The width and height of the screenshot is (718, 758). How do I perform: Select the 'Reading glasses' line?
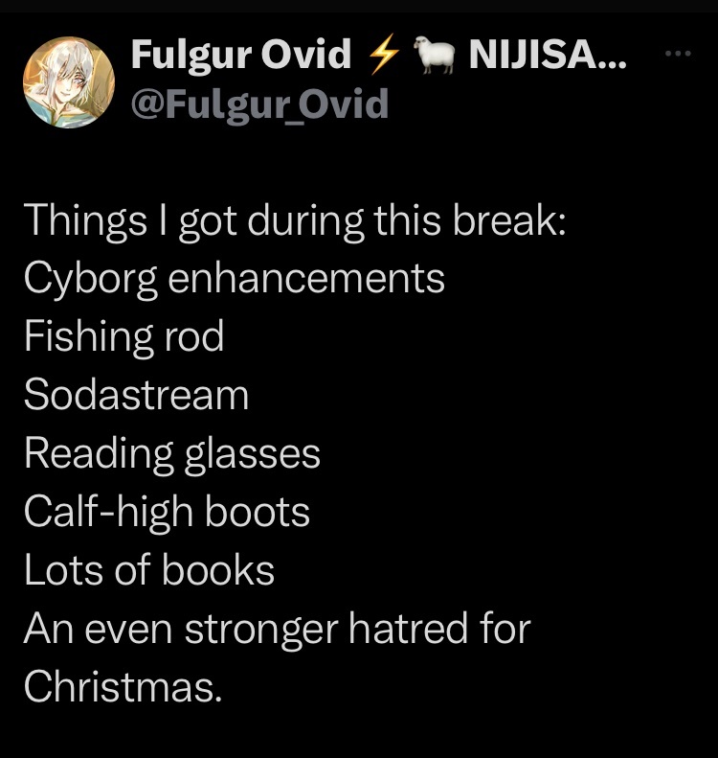[172, 455]
